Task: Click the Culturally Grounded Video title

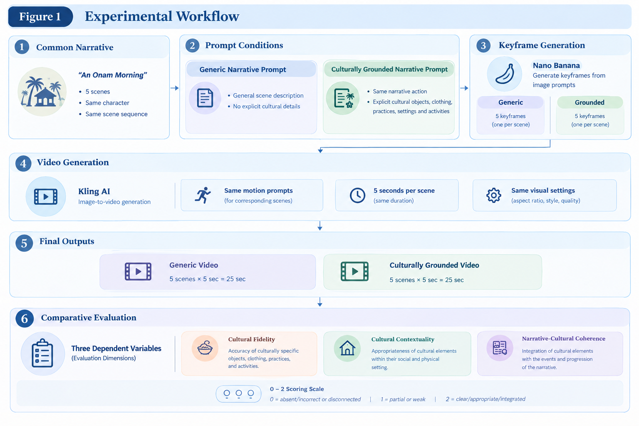Action: tap(434, 265)
